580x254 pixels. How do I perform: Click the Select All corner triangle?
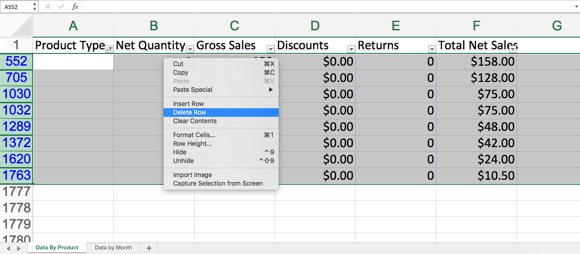pyautogui.click(x=21, y=26)
